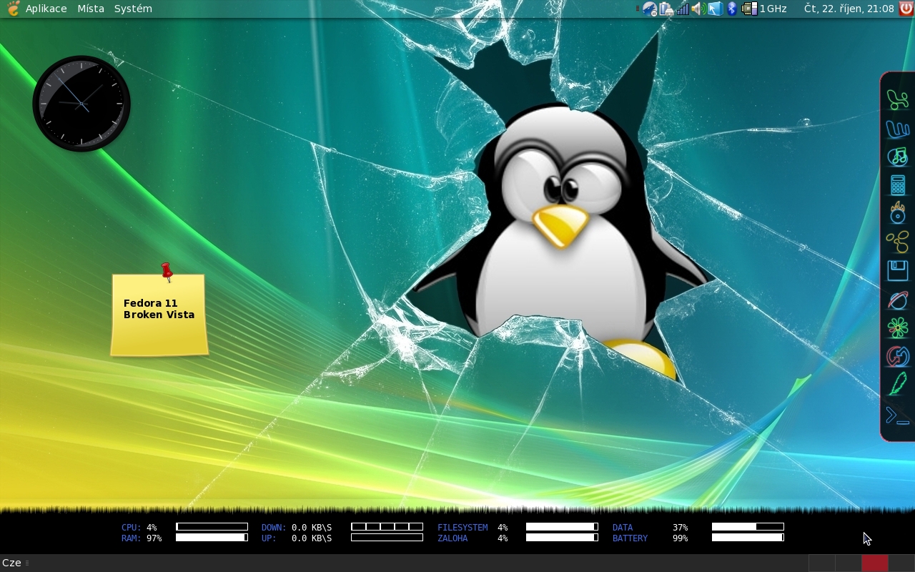Screen dimensions: 915x572
Task: Click the RAM 97% reading
Action: coord(154,538)
